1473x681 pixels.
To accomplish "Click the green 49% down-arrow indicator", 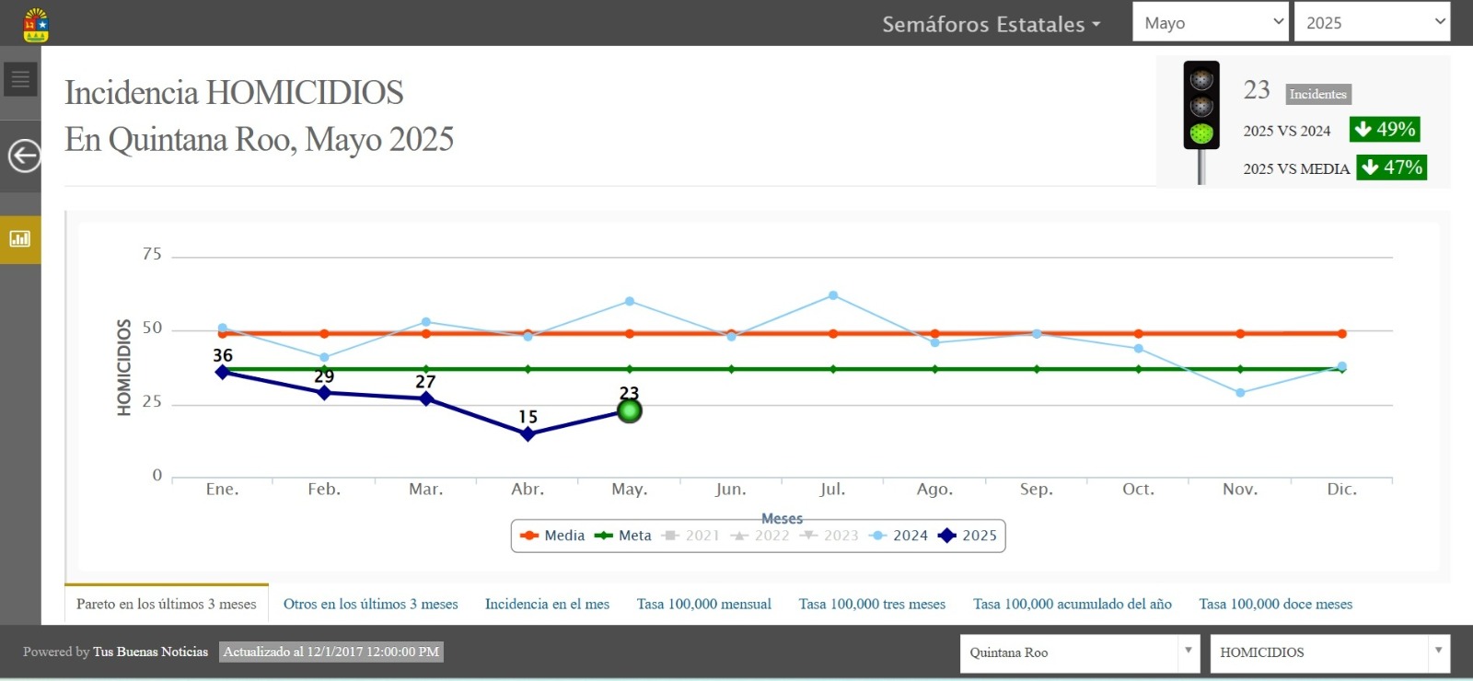I will (1385, 130).
